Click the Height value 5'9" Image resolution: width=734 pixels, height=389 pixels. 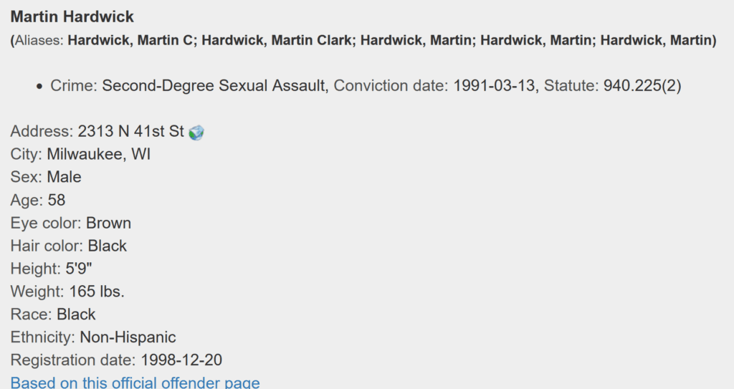click(x=79, y=269)
